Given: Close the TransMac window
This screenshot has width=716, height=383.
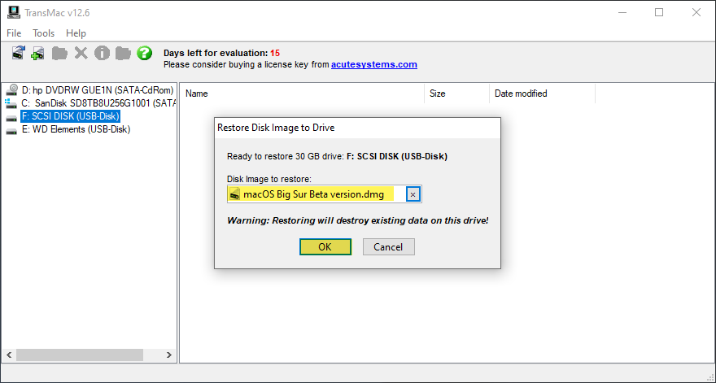Looking at the screenshot, I should click(696, 12).
